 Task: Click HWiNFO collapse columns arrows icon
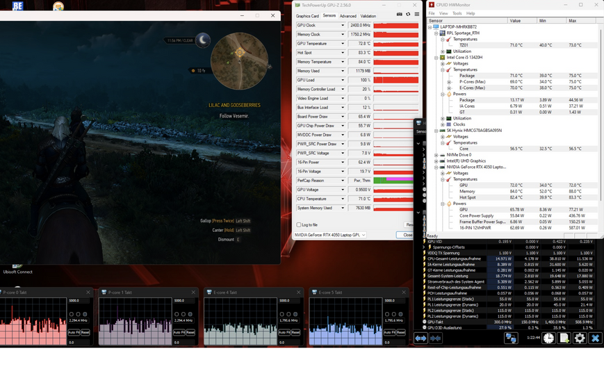click(x=435, y=338)
